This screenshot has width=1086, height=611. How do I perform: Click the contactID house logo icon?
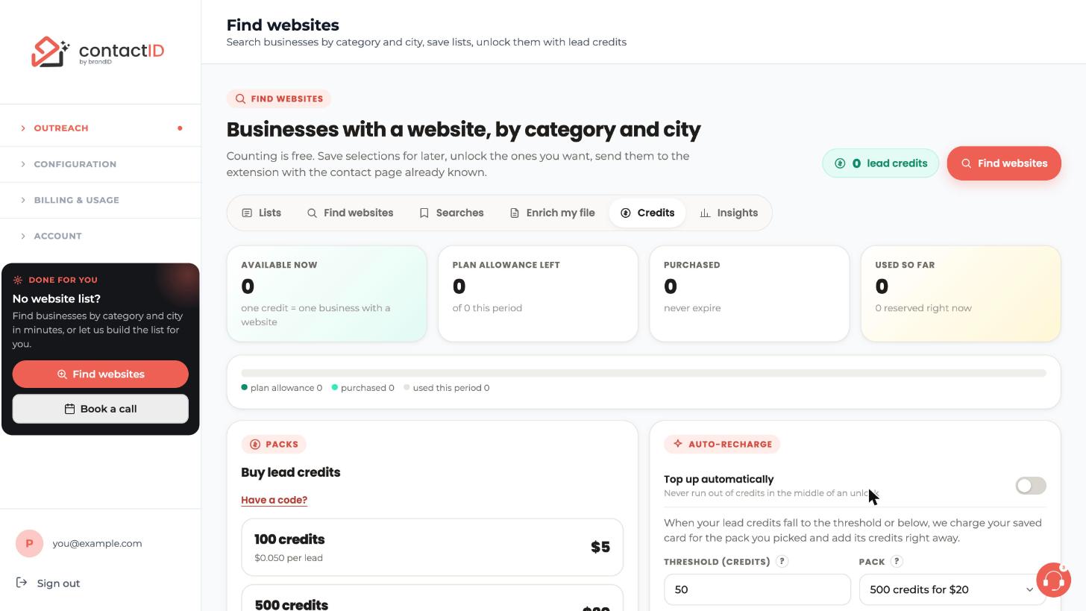tap(50, 51)
